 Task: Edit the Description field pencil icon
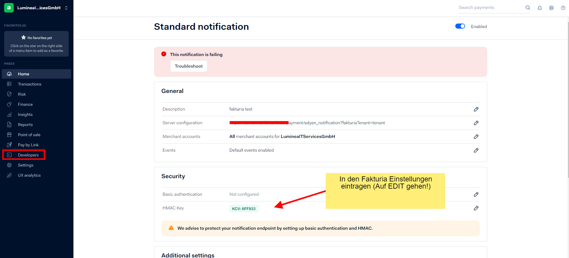476,109
